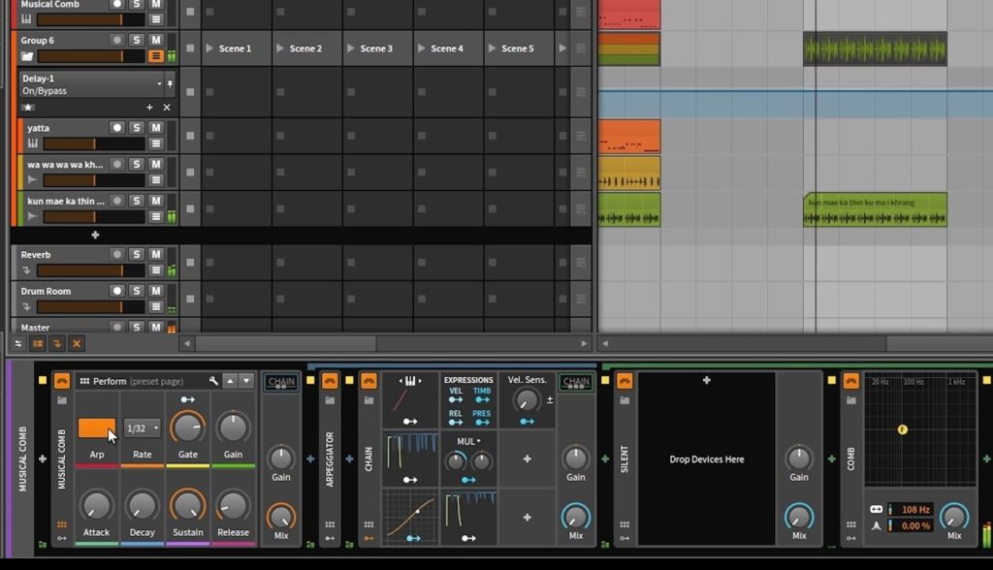Solo the Reverb track
993x570 pixels.
tap(135, 254)
